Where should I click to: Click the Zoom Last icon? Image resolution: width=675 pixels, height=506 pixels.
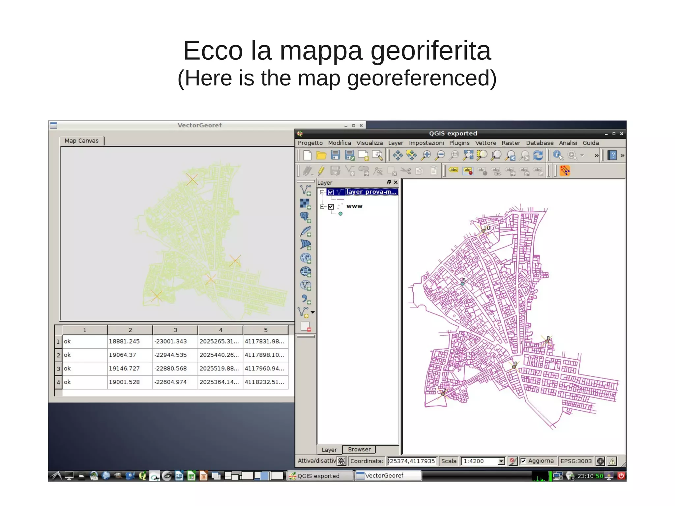[510, 155]
